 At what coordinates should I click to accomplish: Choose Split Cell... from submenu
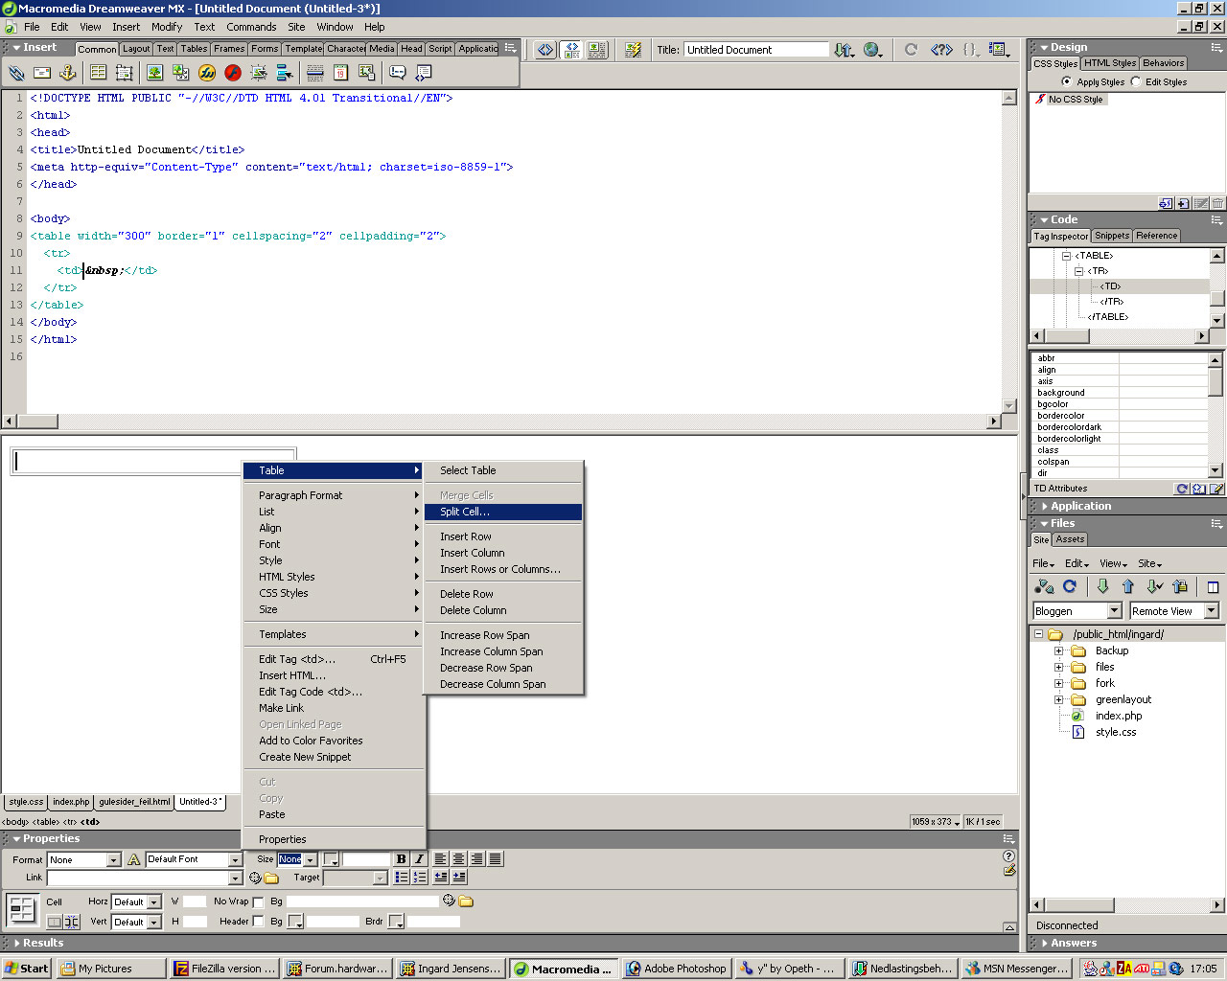[x=503, y=513]
